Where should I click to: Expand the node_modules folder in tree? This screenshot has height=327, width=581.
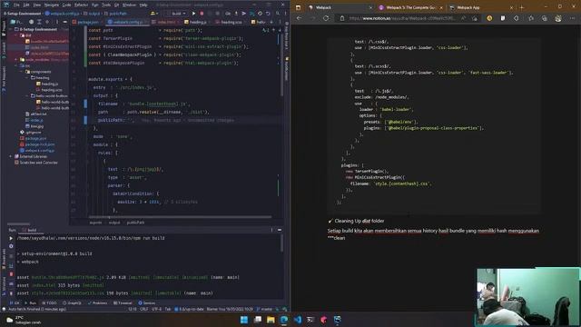coord(16,59)
